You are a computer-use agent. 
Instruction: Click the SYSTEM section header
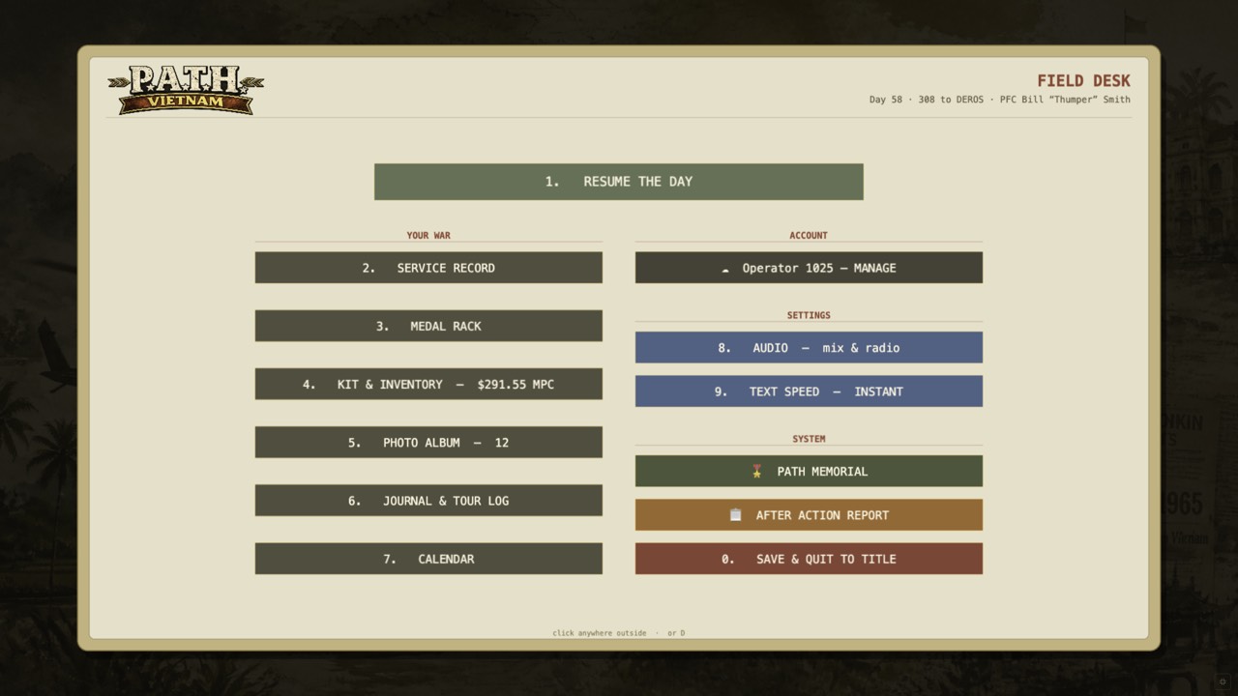[x=809, y=439]
